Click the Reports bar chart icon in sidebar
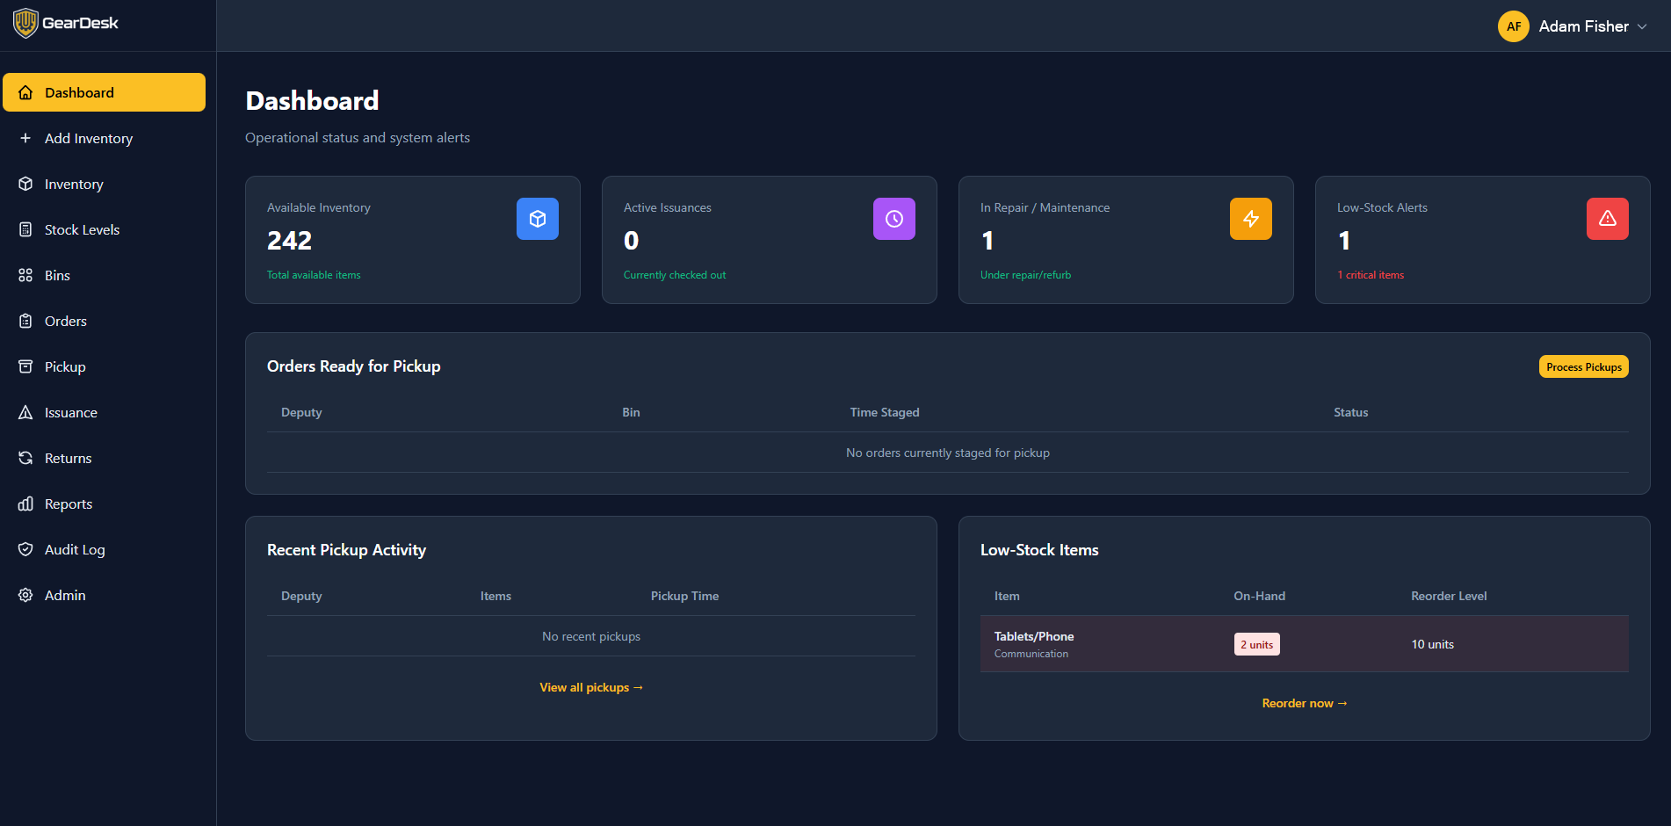 pyautogui.click(x=25, y=504)
